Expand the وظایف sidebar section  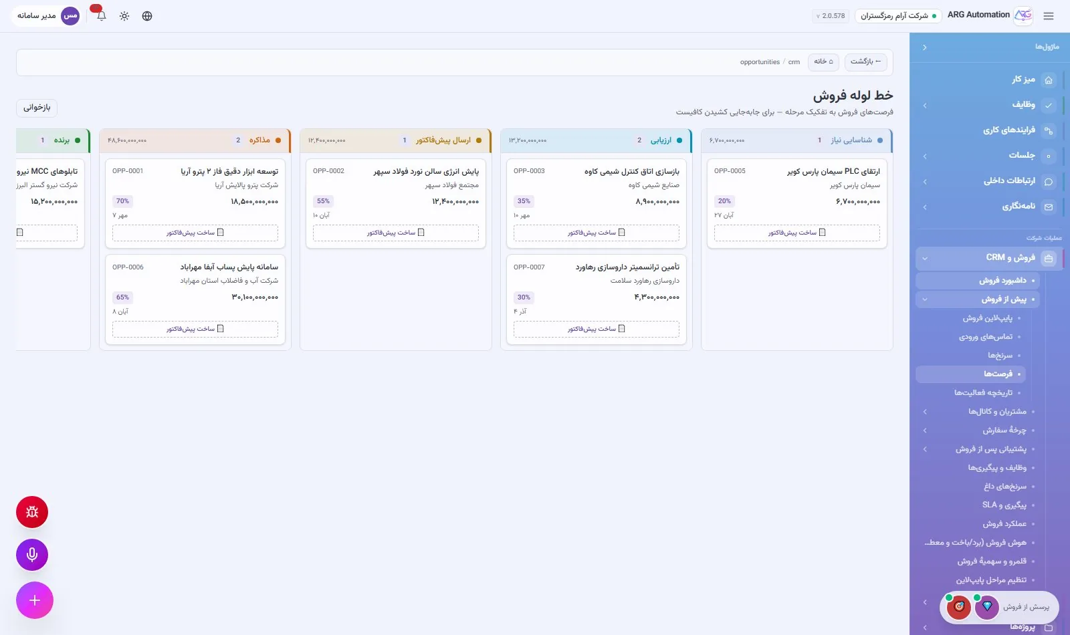coord(924,105)
